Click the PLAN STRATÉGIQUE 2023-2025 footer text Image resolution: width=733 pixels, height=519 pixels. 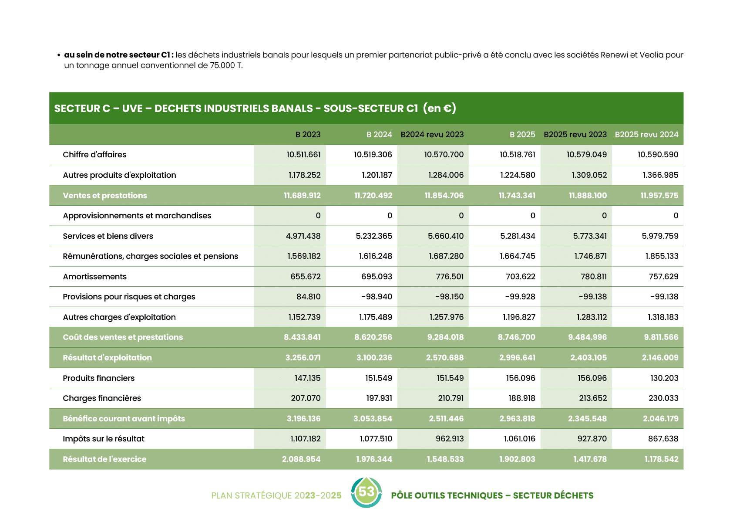(x=276, y=495)
